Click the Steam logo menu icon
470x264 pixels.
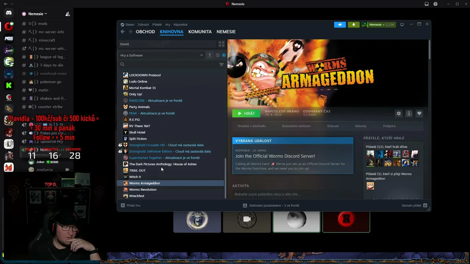[x=122, y=25]
